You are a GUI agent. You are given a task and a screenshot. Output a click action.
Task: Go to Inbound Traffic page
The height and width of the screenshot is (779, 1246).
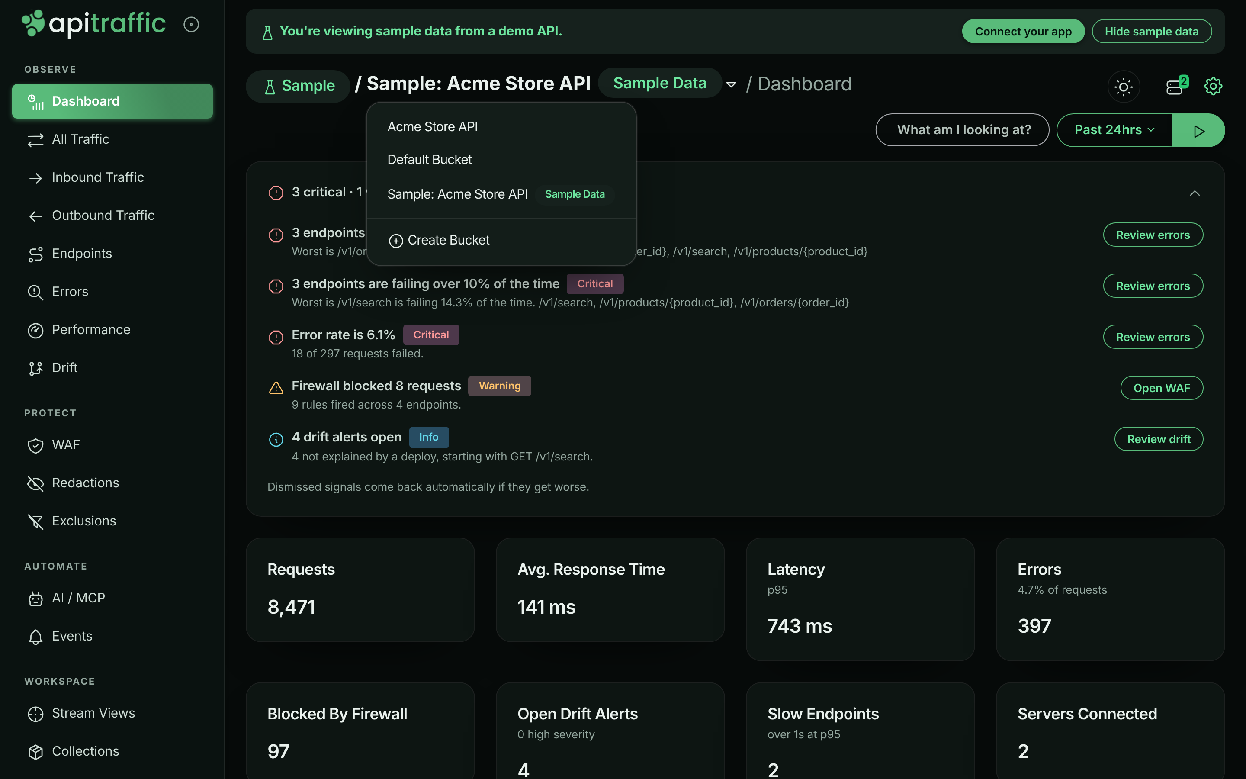pyautogui.click(x=112, y=177)
